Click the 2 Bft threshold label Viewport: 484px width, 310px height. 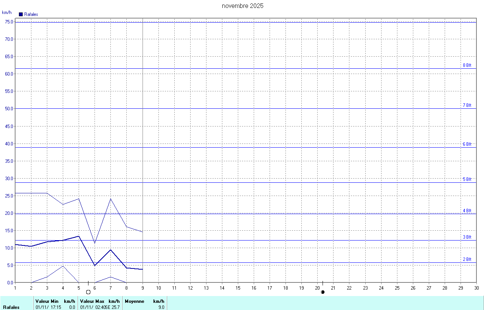[467, 259]
